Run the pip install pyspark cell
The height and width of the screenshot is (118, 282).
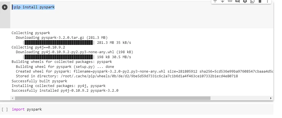[x=5, y=7]
